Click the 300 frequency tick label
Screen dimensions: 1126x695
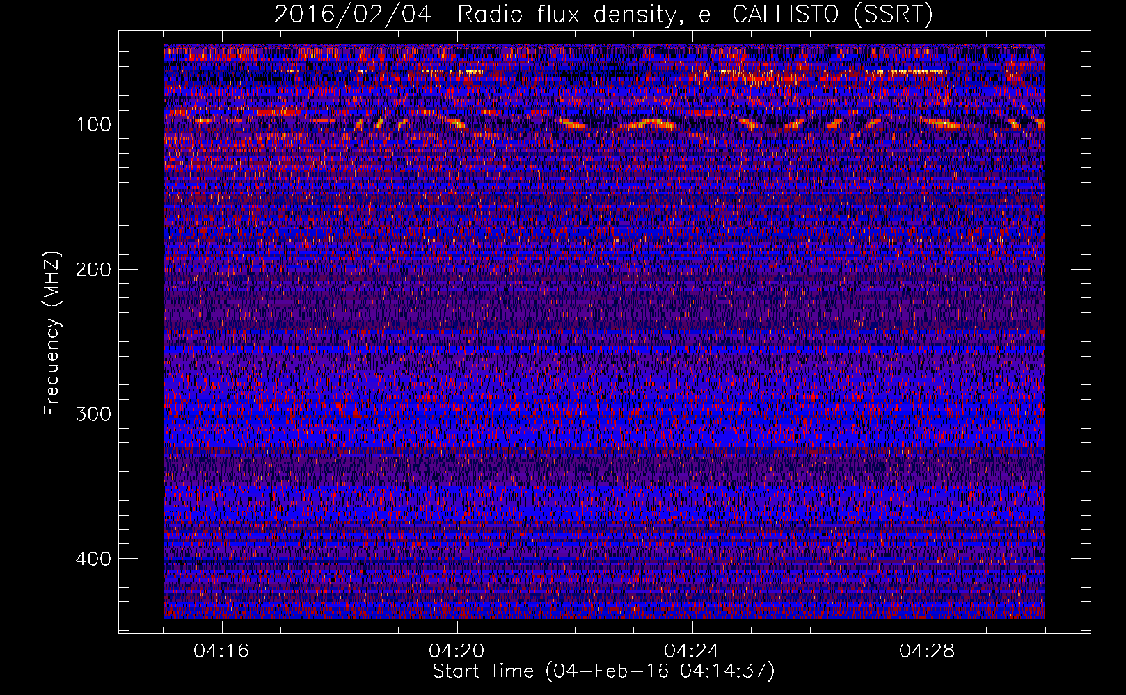point(93,414)
